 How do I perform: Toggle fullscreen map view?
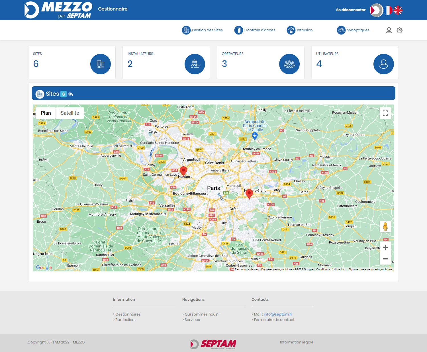click(385, 113)
